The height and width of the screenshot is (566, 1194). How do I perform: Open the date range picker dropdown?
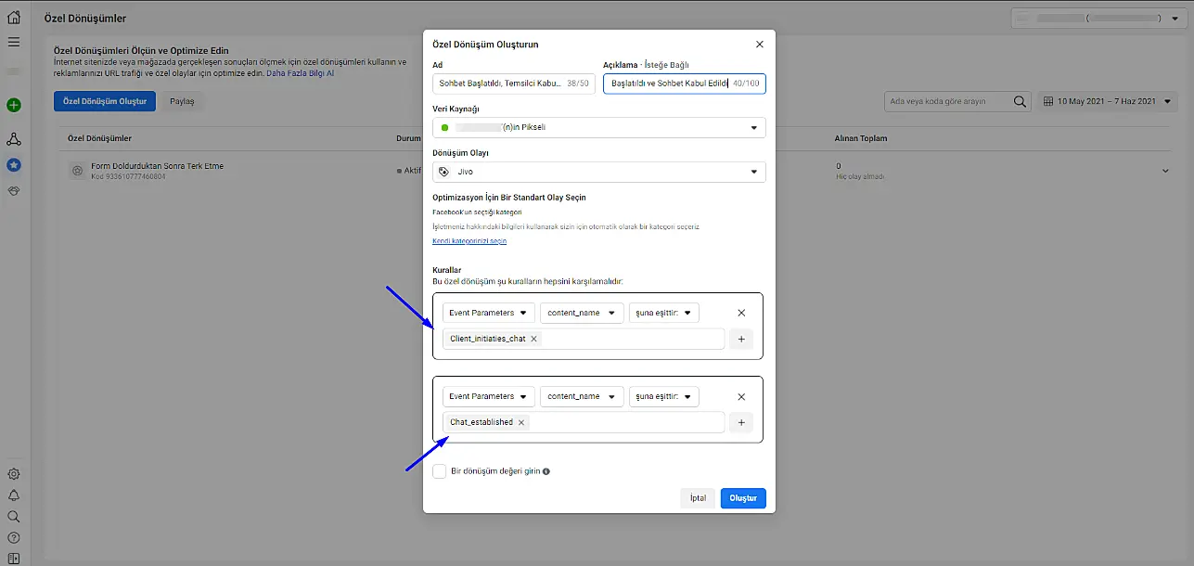click(1108, 101)
